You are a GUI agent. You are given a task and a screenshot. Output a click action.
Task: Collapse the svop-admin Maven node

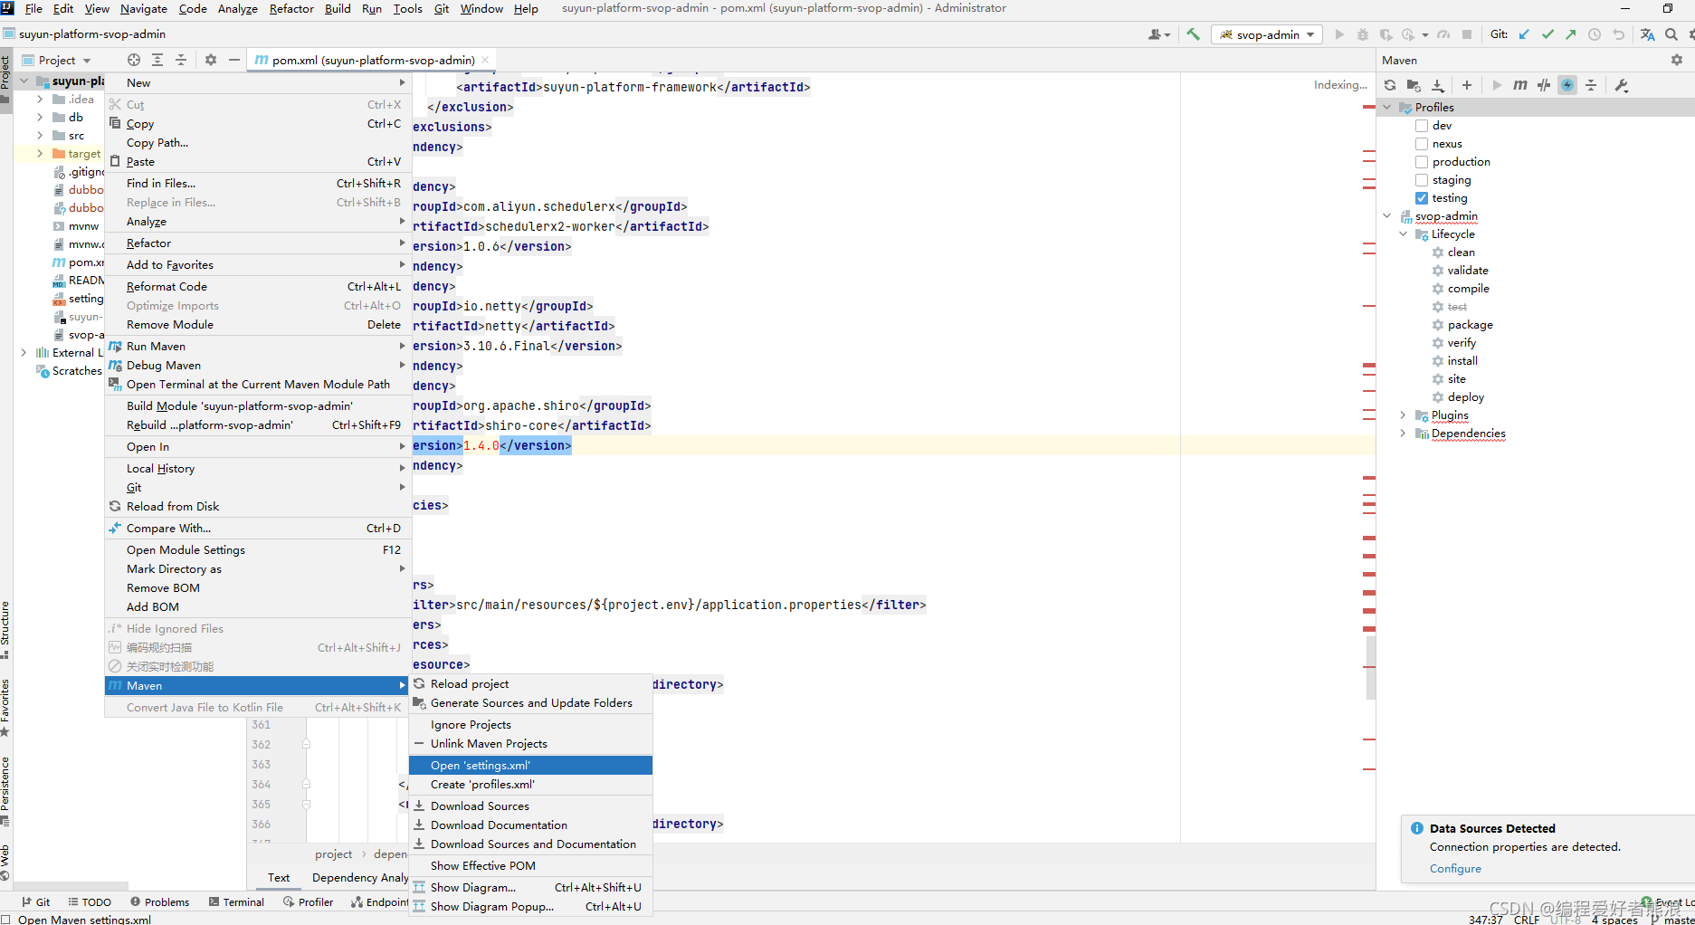(1387, 216)
